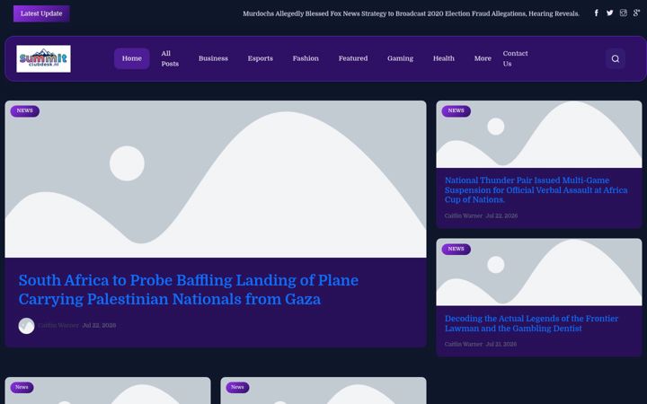Image resolution: width=647 pixels, height=404 pixels.
Task: Open the Instagram social icon
Action: click(623, 13)
